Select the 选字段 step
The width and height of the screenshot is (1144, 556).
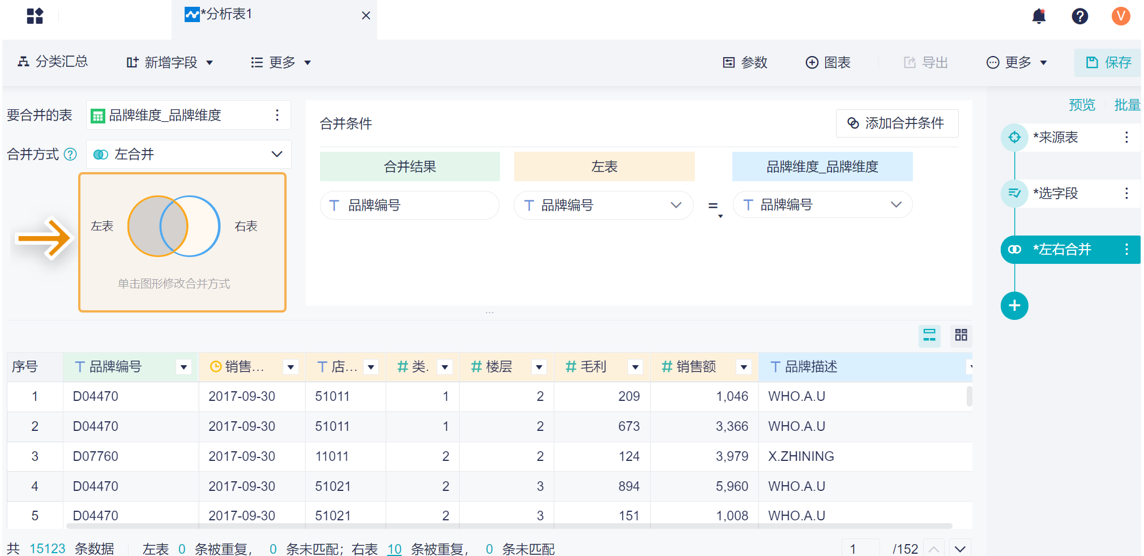pyautogui.click(x=1055, y=194)
